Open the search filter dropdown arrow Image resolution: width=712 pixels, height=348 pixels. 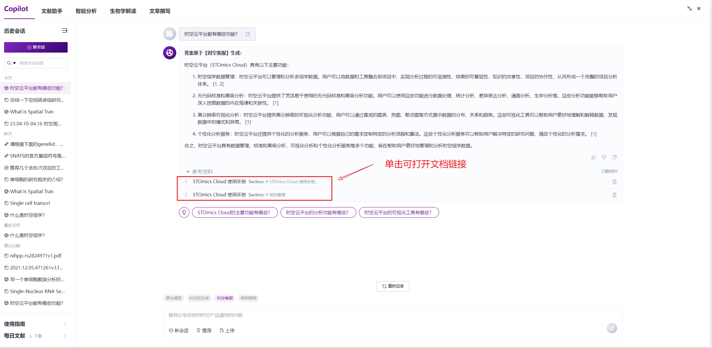point(14,63)
